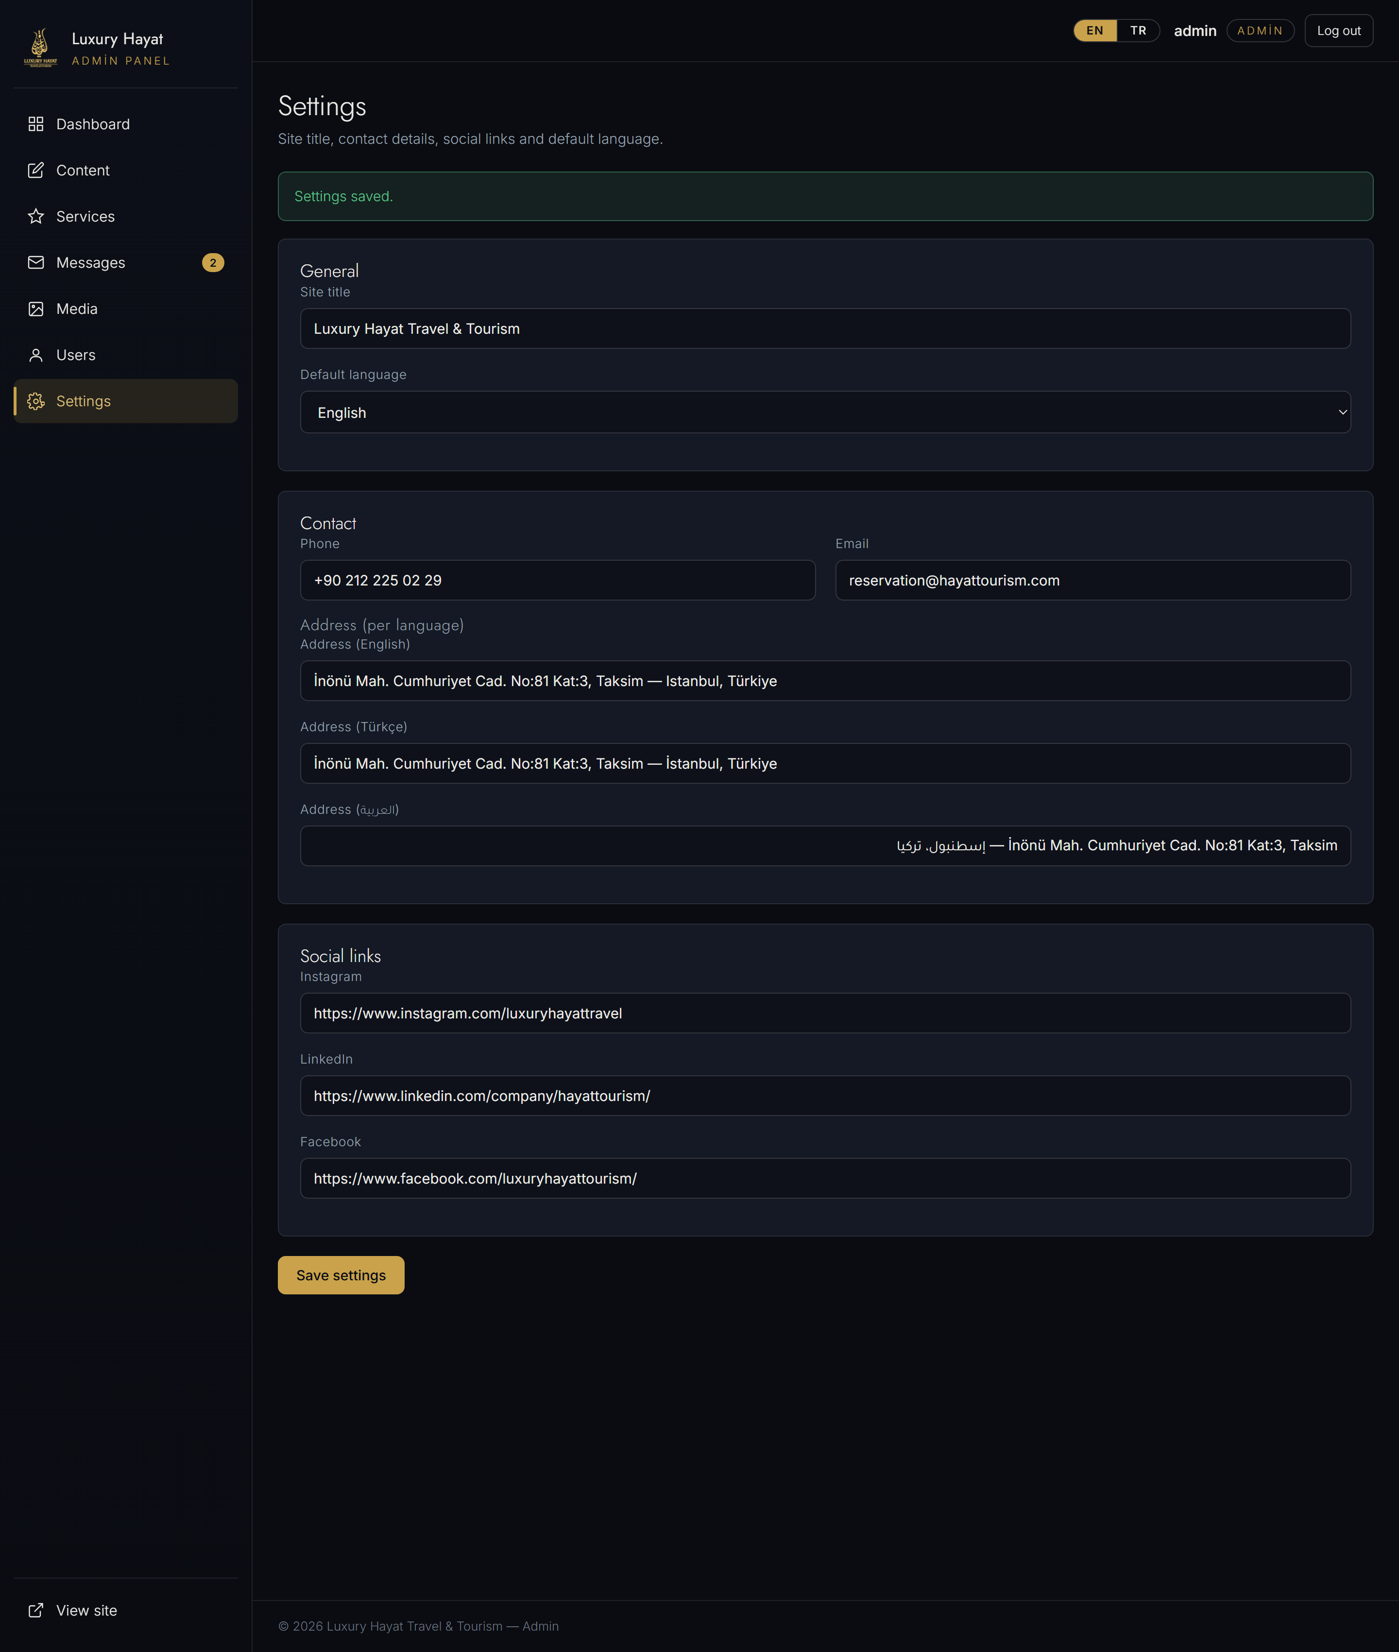Viewport: 1399px width, 1652px height.
Task: Click the Media image icon
Action: point(35,309)
